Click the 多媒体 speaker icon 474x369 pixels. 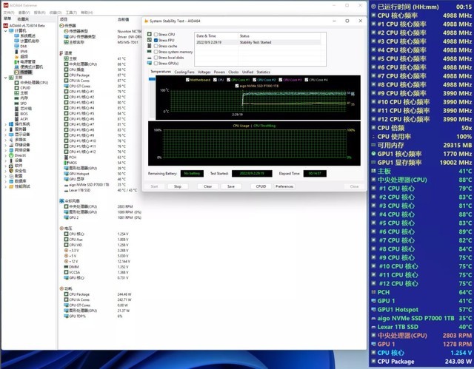point(11,140)
